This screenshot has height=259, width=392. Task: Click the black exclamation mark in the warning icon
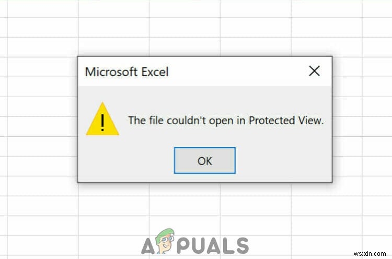point(102,122)
